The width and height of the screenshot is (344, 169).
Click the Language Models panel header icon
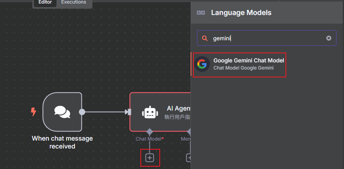point(201,13)
